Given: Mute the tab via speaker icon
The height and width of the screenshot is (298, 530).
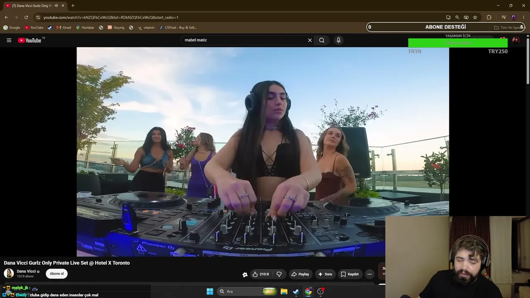Looking at the screenshot, I should 56,6.
